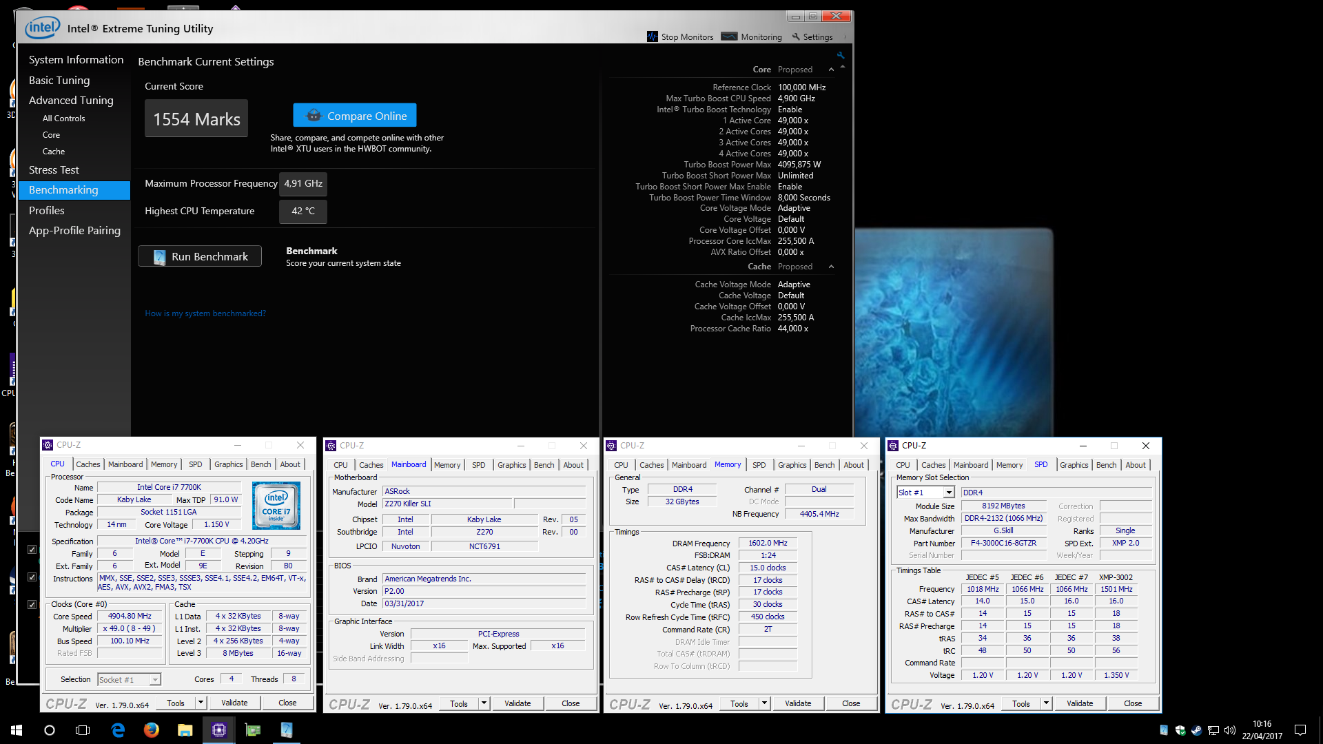Click Run Benchmark button
The height and width of the screenshot is (744, 1323).
(x=200, y=256)
